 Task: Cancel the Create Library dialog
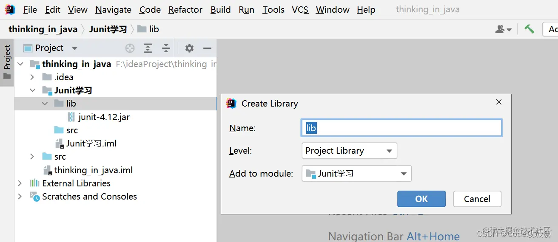[x=477, y=199]
